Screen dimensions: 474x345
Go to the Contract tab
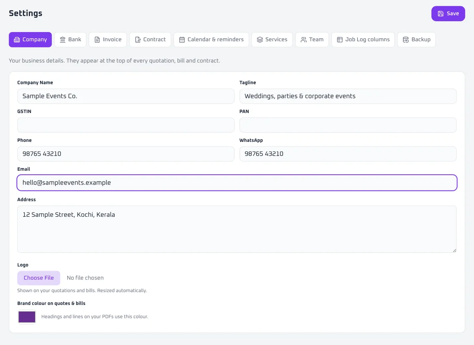[x=150, y=40]
